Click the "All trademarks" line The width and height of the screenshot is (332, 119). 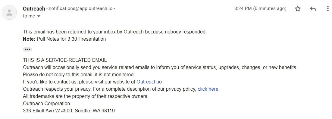tap(86, 96)
